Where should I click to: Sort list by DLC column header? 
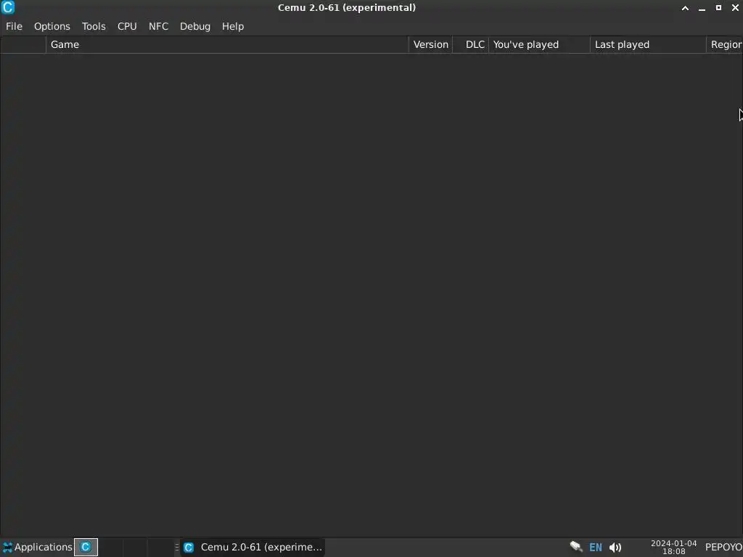click(x=470, y=44)
